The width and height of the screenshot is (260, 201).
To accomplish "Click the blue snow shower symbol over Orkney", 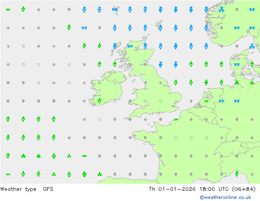I will pyautogui.click(x=145, y=46).
